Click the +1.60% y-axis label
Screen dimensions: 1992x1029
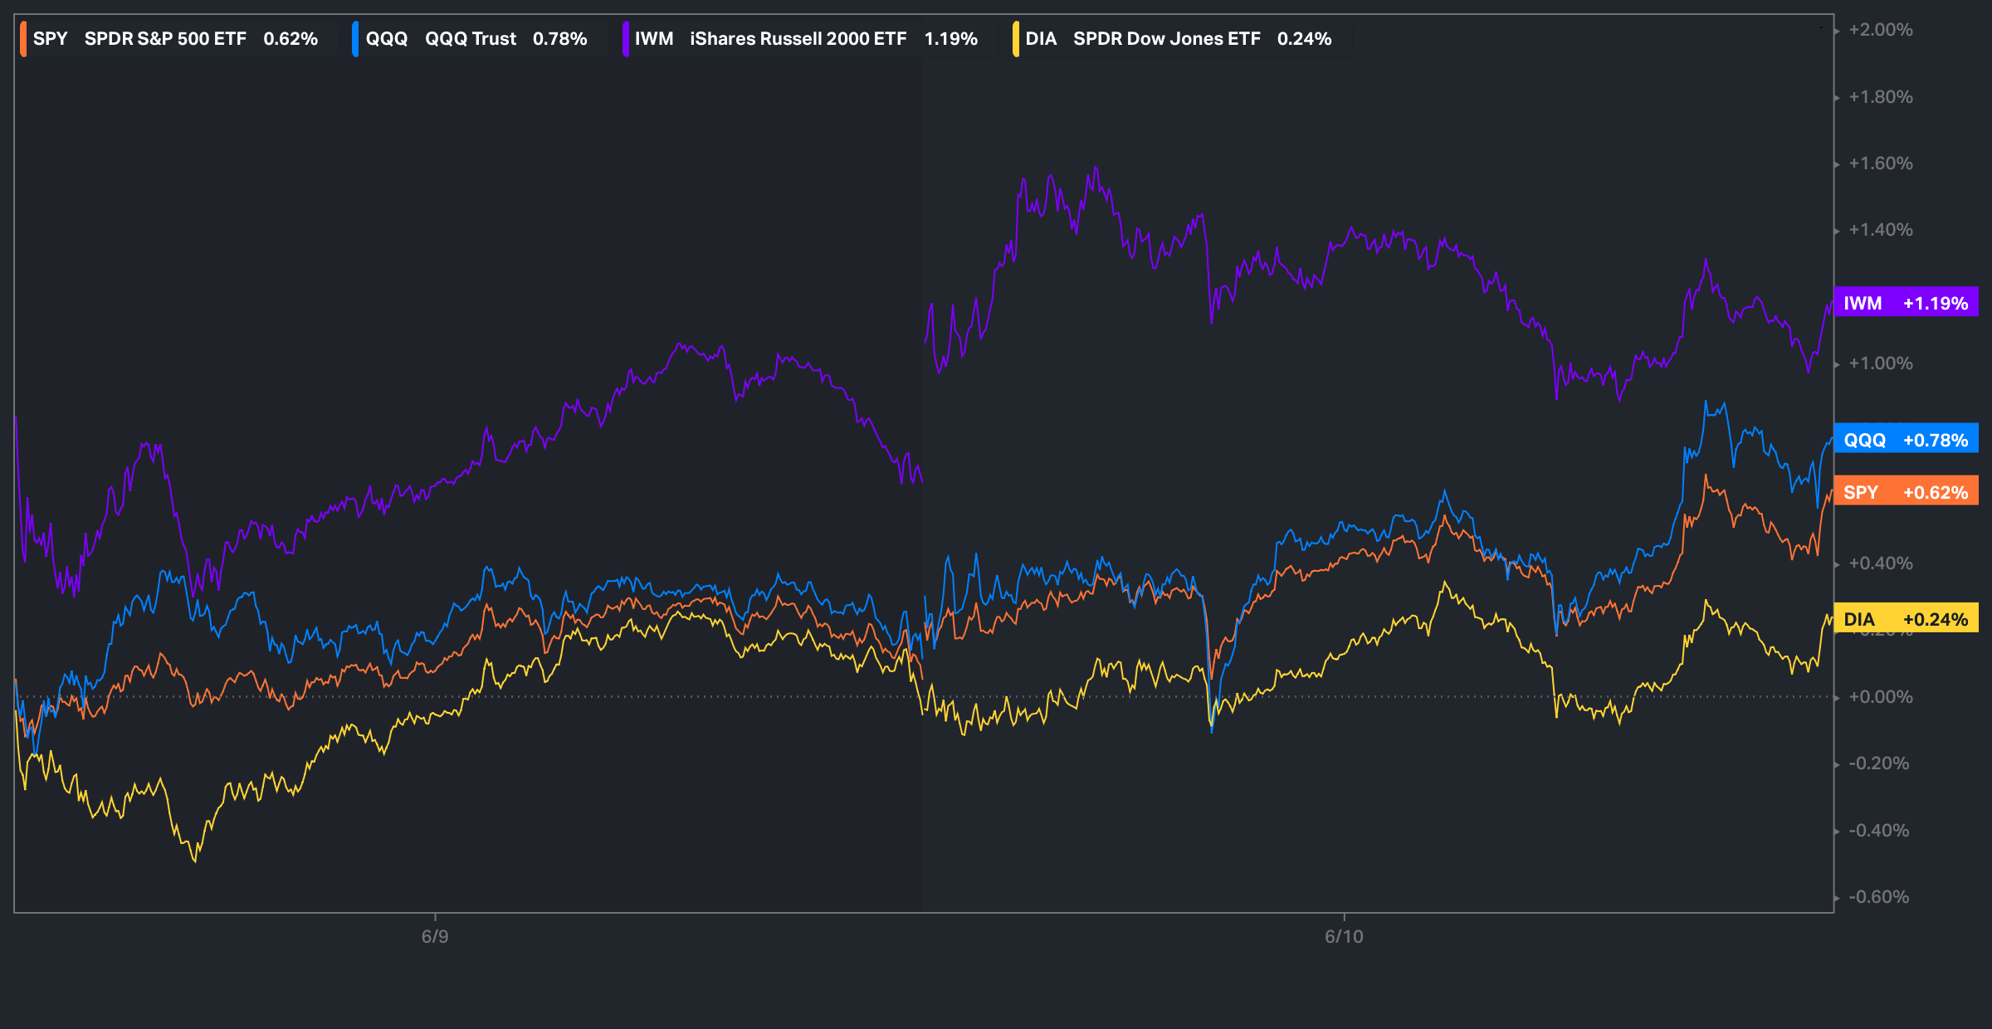pyautogui.click(x=1881, y=163)
